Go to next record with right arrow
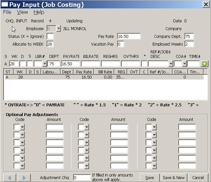The image size is (211, 182). tap(24, 178)
